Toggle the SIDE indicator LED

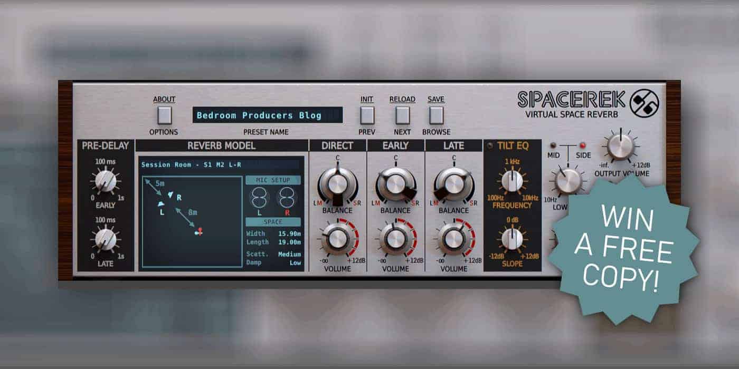point(583,145)
